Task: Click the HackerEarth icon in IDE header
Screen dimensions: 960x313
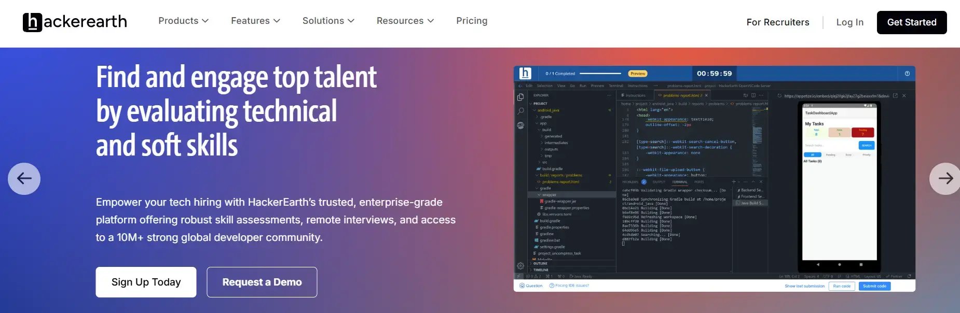Action: pyautogui.click(x=525, y=74)
